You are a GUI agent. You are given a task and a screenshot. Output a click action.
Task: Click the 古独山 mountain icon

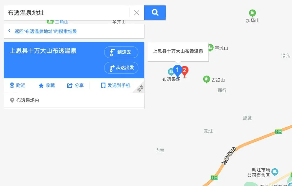tap(206, 79)
